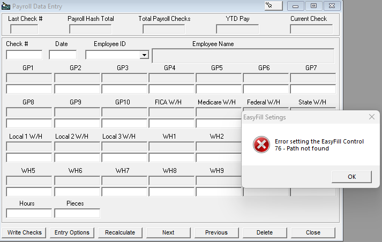382x242 pixels.
Task: Click the Payroll Data Entry app icon
Action: pyautogui.click(x=6, y=6)
